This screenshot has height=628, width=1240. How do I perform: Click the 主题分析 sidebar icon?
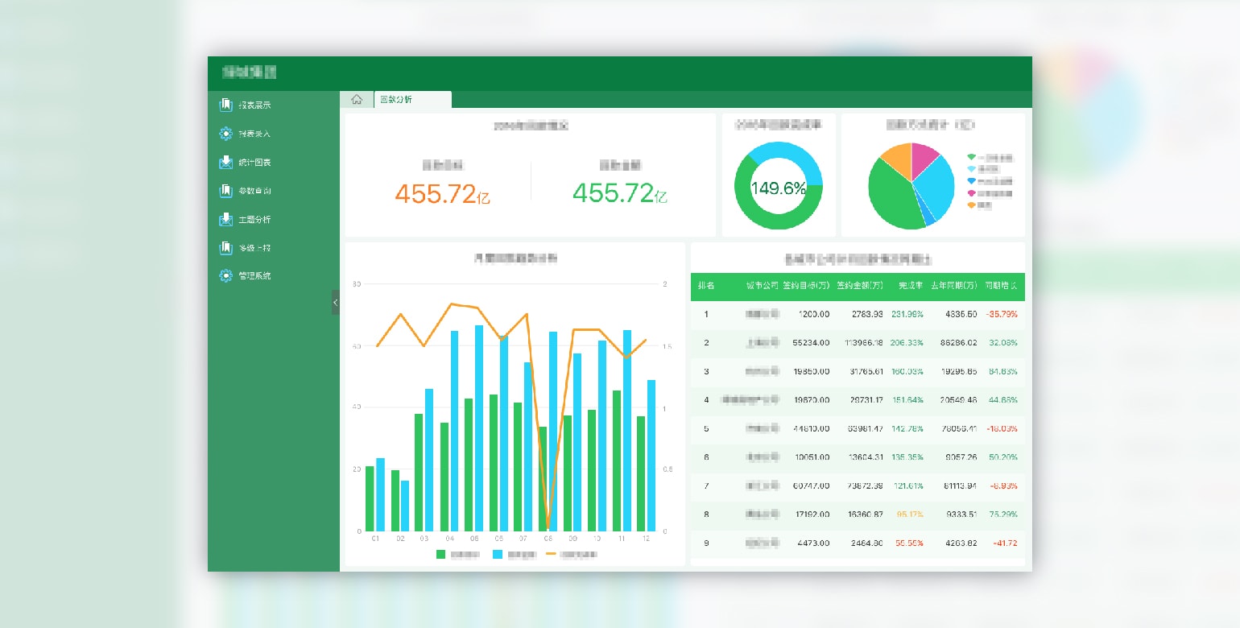pos(226,219)
